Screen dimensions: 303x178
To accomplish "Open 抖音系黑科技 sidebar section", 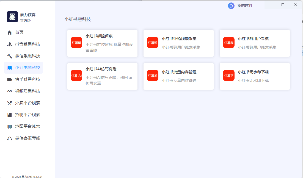I will click(x=27, y=44).
